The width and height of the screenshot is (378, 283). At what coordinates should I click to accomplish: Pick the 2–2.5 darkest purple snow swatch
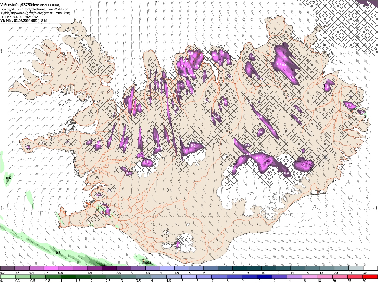click(x=109, y=269)
